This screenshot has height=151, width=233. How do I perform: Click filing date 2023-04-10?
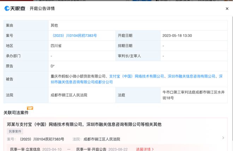point(52,149)
